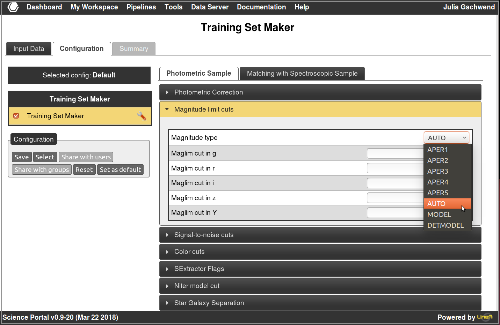Image resolution: width=500 pixels, height=325 pixels.
Task: Switch to the Summary tab
Action: coord(134,48)
